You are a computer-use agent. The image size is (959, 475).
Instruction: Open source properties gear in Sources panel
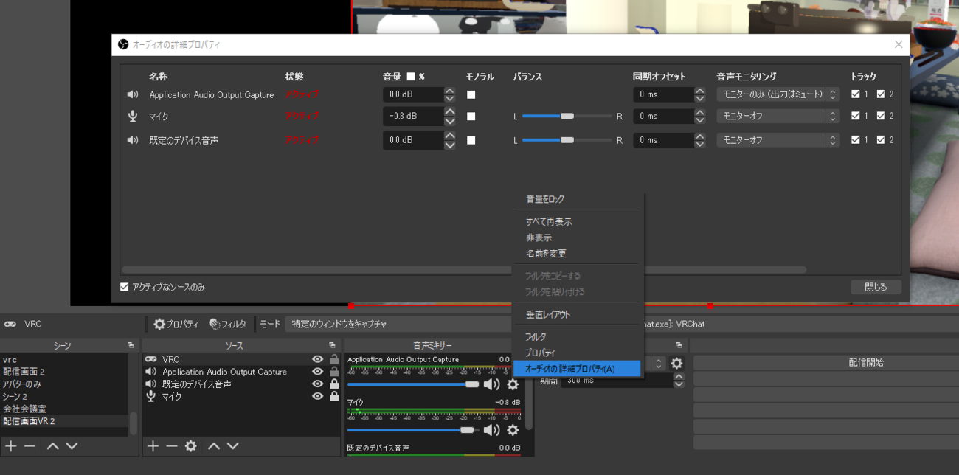pyautogui.click(x=191, y=446)
